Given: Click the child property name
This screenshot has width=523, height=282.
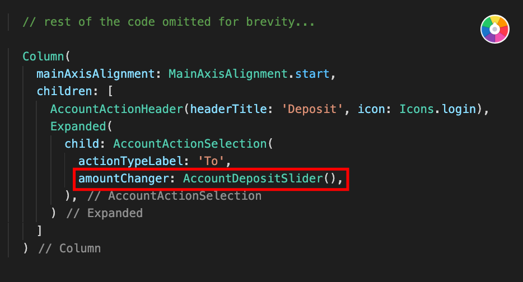Looking at the screenshot, I should click(82, 144).
